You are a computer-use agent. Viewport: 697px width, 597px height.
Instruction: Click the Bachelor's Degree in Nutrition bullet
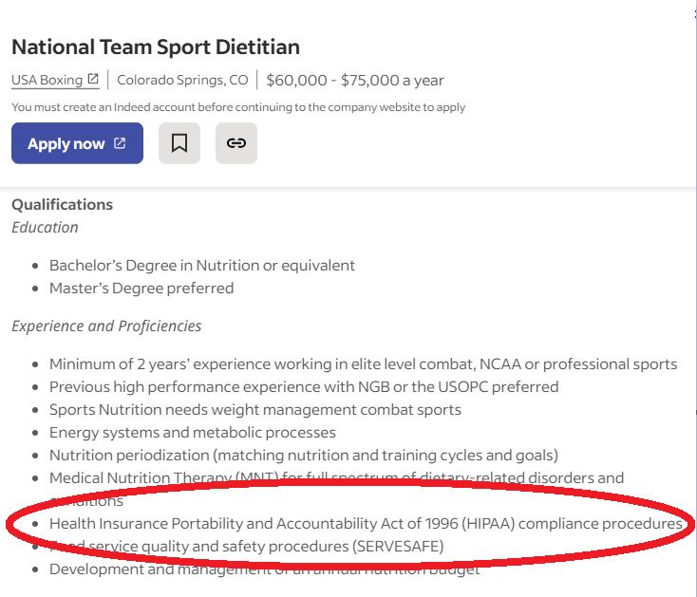point(202,265)
